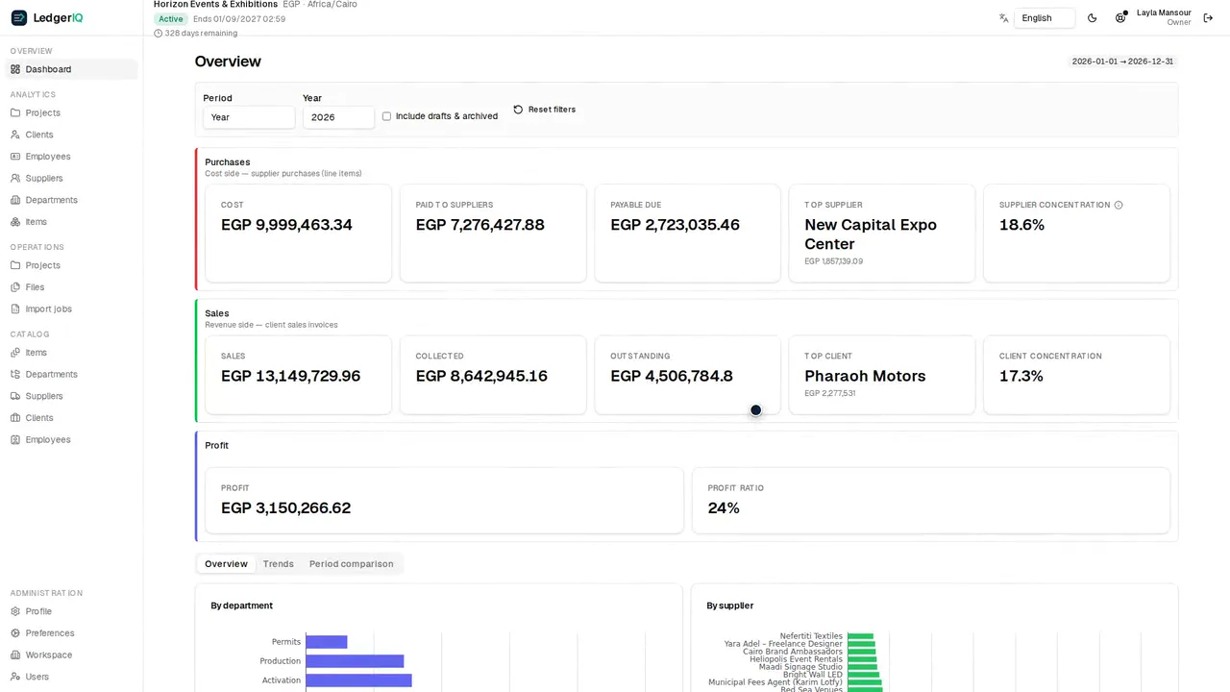Open Suppliers in the Catalog section

pos(71,396)
